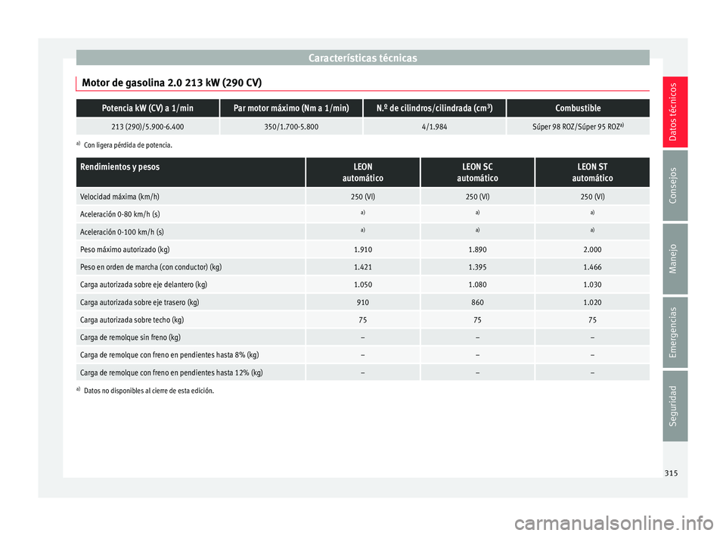Select the Motor de gasolina 2.0 heading
This screenshot has width=726, height=536.
pyautogui.click(x=172, y=83)
